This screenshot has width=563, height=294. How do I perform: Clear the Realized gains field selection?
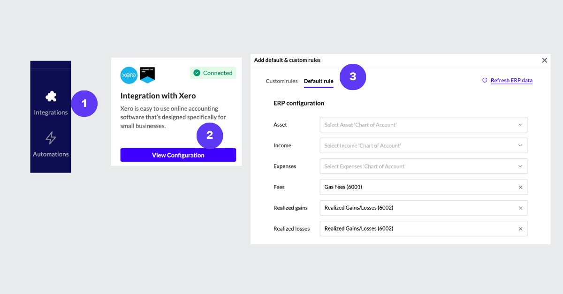pos(520,208)
